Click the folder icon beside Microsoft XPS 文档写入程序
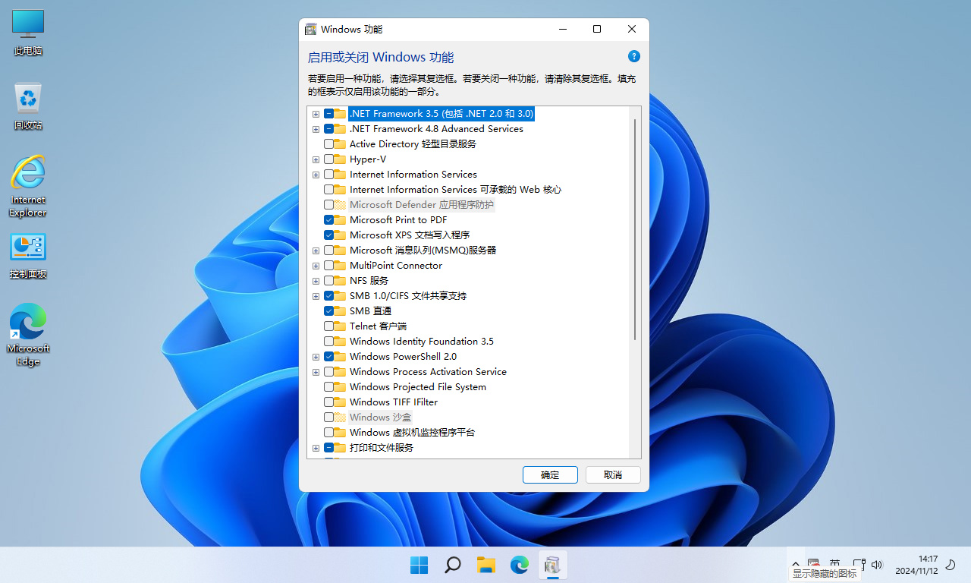This screenshot has height=583, width=971. click(340, 235)
